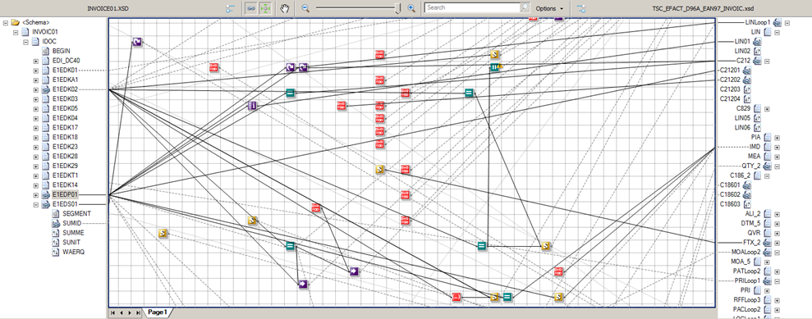Collapse the MOALoop2 node
Screen dimensions: 812x319
777,253
